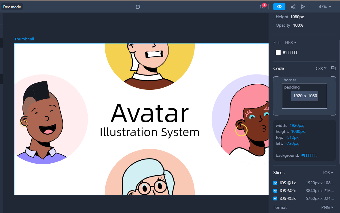The width and height of the screenshot is (340, 213).
Task: Uncheck the iOS @1x slice checkbox
Action: (x=275, y=183)
